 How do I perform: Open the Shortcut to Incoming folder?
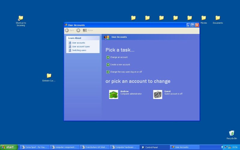21,18
